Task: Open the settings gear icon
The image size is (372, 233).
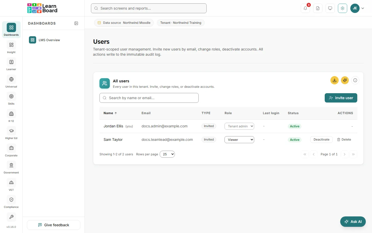Action: [343, 8]
